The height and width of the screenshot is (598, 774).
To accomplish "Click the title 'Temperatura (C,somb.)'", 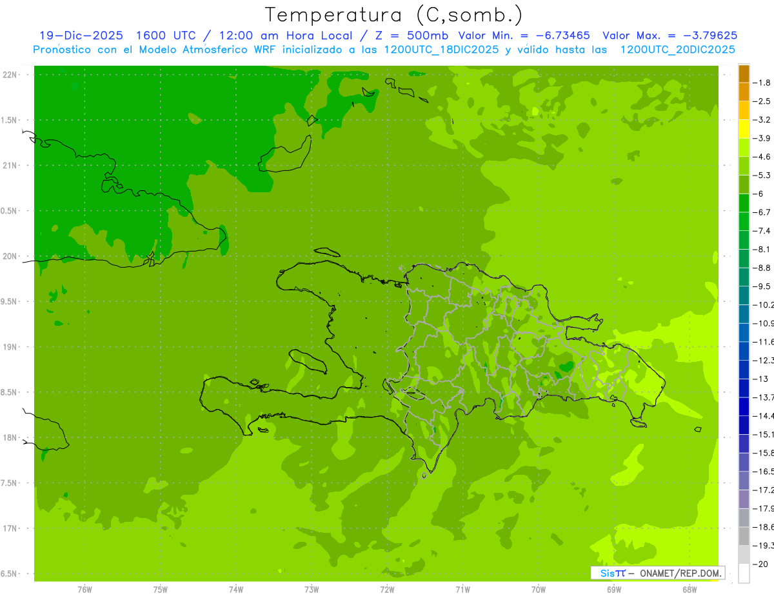I will [394, 14].
